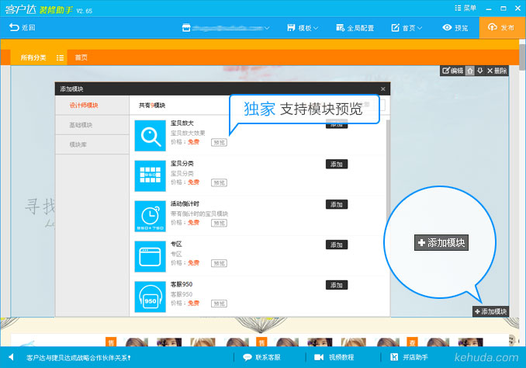The height and width of the screenshot is (368, 526).
Task: Click the 客服950 headset module icon
Action: pyautogui.click(x=151, y=296)
